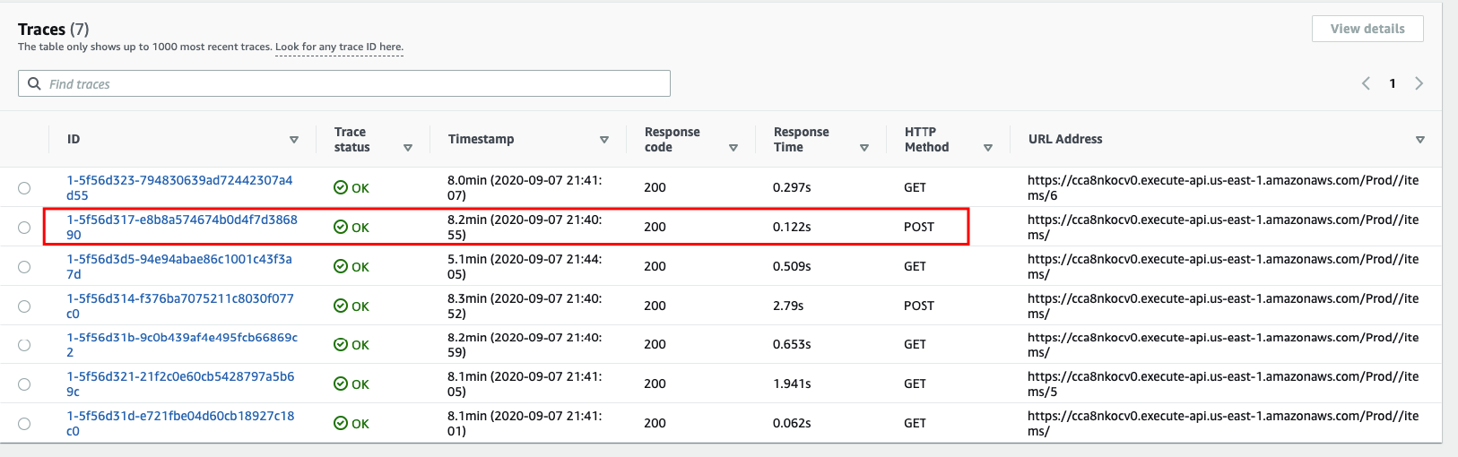Click the search magnifier icon in Find traces
1458x457 pixels.
34,83
